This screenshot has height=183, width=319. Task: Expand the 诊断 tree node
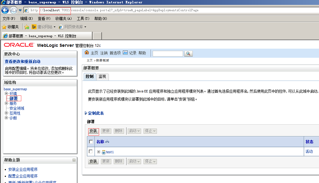click(6, 118)
